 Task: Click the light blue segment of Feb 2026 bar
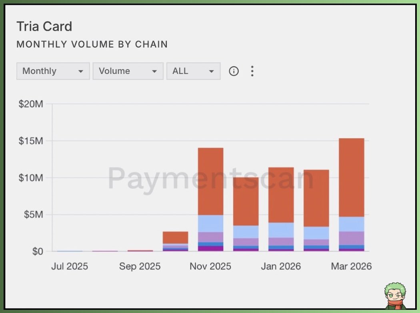click(316, 233)
